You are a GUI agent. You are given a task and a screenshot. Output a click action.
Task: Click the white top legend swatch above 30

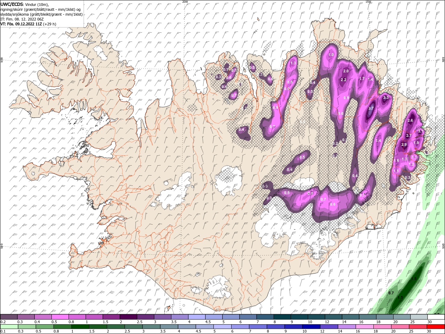[436, 317]
